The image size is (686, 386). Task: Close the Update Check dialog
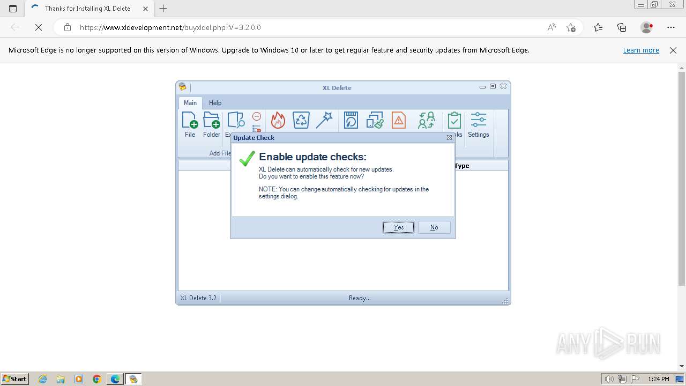[449, 138]
